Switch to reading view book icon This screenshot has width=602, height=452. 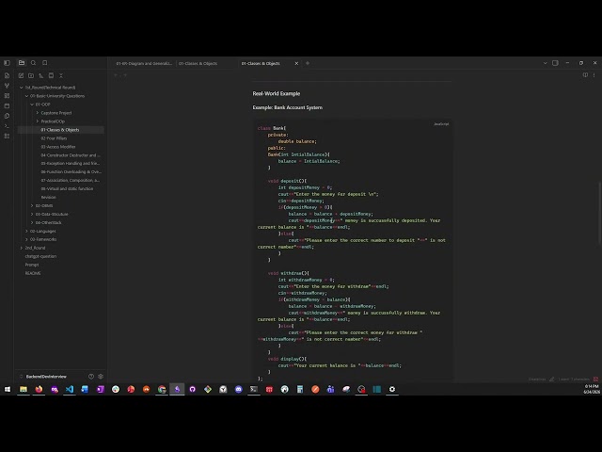[x=585, y=75]
